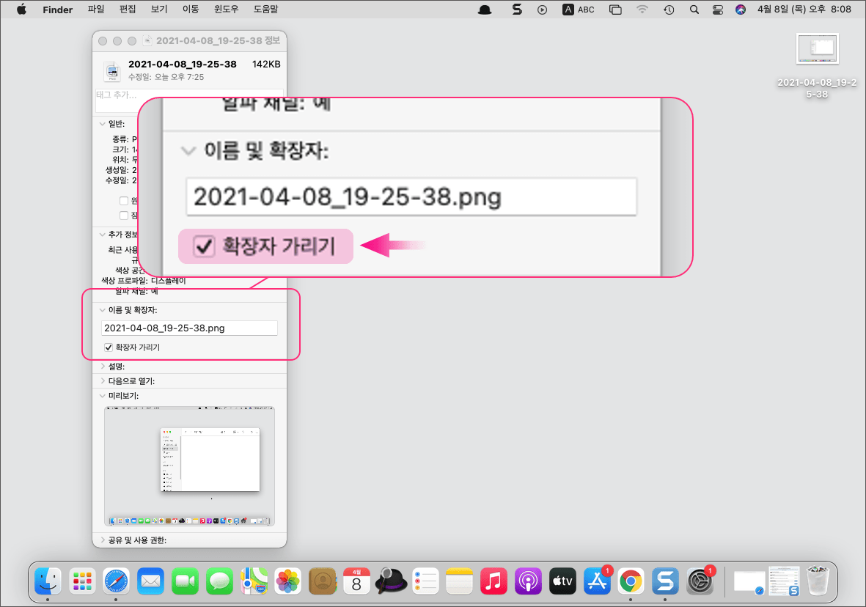Uncheck the 확장자 가리기 checkbox in the Info panel
The height and width of the screenshot is (607, 866).
(x=108, y=347)
